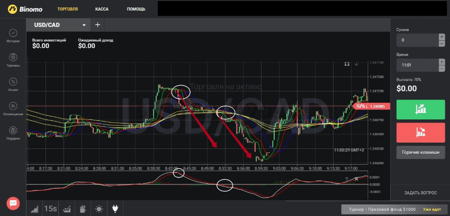Click the chart type icon in bottom toolbar
Image resolution: width=450 pixels, height=216 pixels.
[x=35, y=209]
